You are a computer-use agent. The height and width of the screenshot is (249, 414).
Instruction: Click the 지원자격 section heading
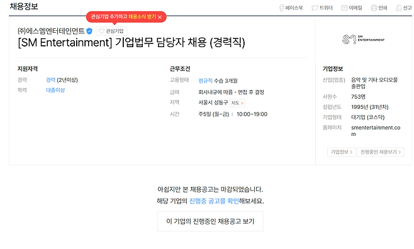(x=28, y=69)
